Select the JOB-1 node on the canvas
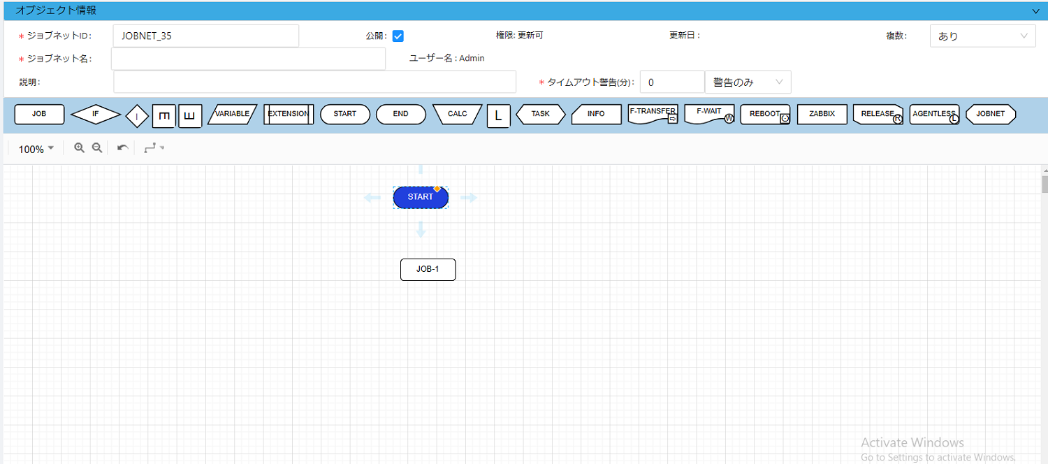1048x464 pixels. pyautogui.click(x=428, y=270)
